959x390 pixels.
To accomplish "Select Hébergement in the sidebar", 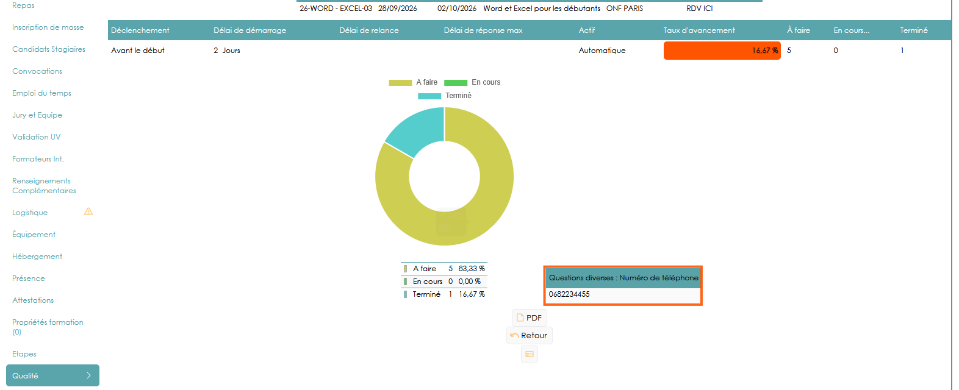I will pos(37,257).
